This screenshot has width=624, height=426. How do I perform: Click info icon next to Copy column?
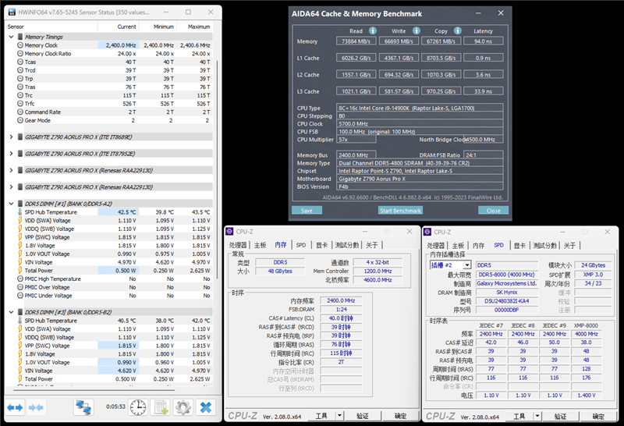click(x=458, y=30)
